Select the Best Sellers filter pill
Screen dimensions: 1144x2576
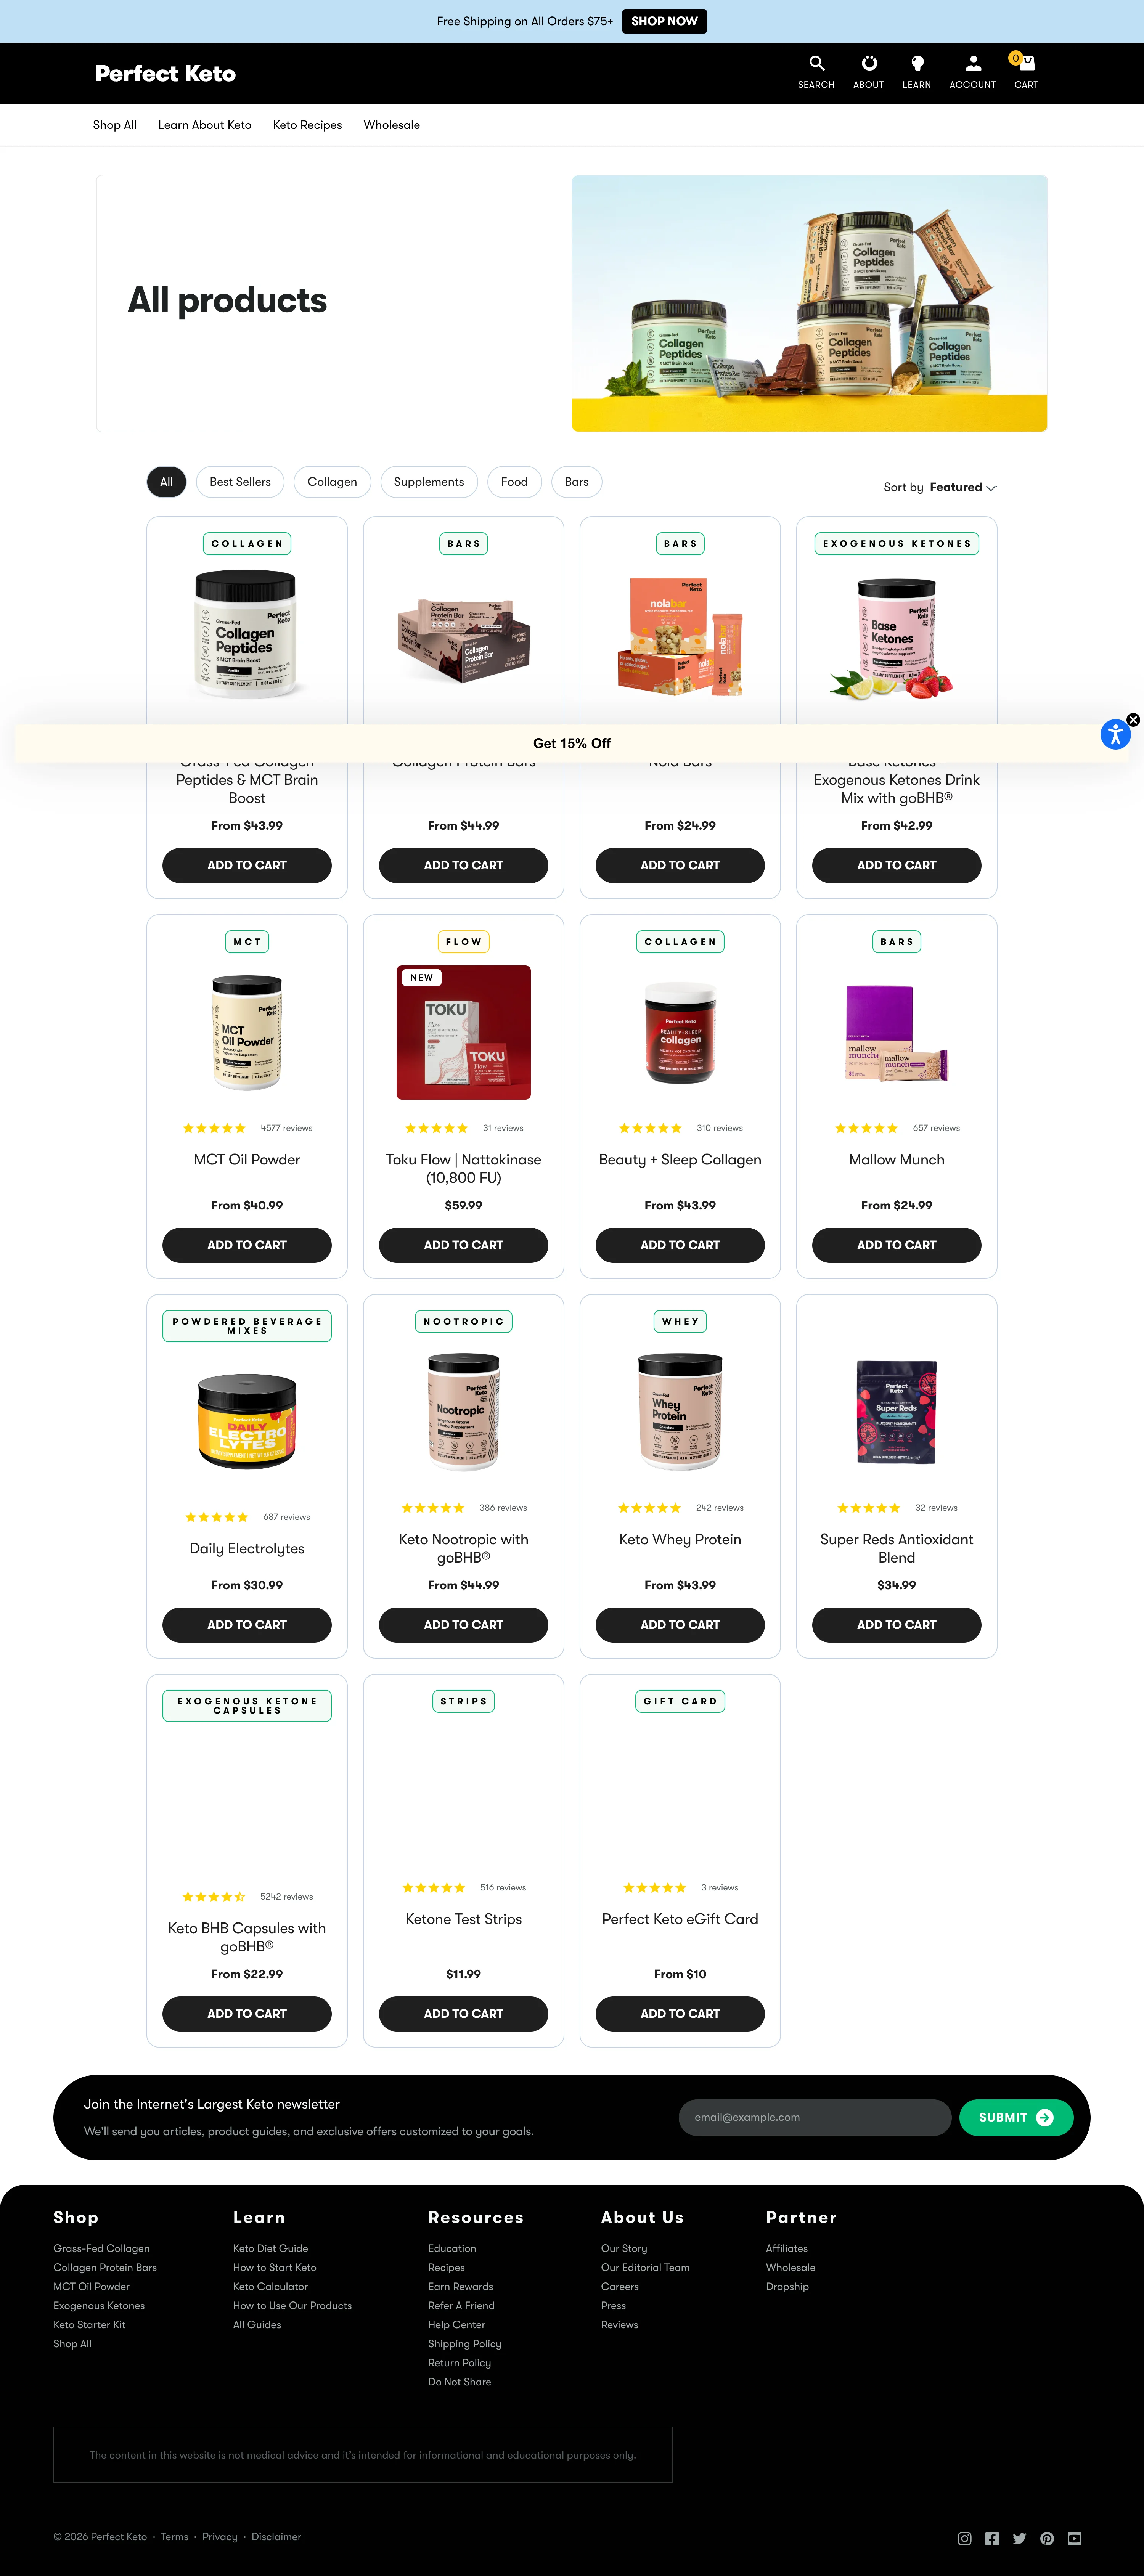pyautogui.click(x=240, y=482)
